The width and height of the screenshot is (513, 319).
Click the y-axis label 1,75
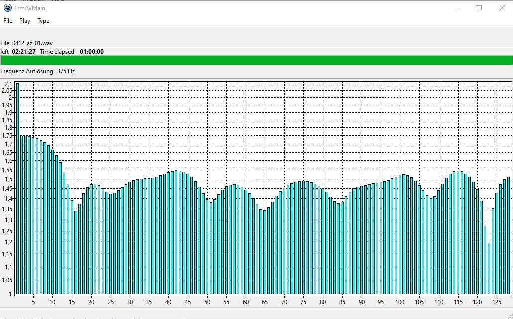tap(7, 136)
